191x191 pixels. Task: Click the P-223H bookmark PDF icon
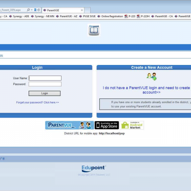[138, 16]
